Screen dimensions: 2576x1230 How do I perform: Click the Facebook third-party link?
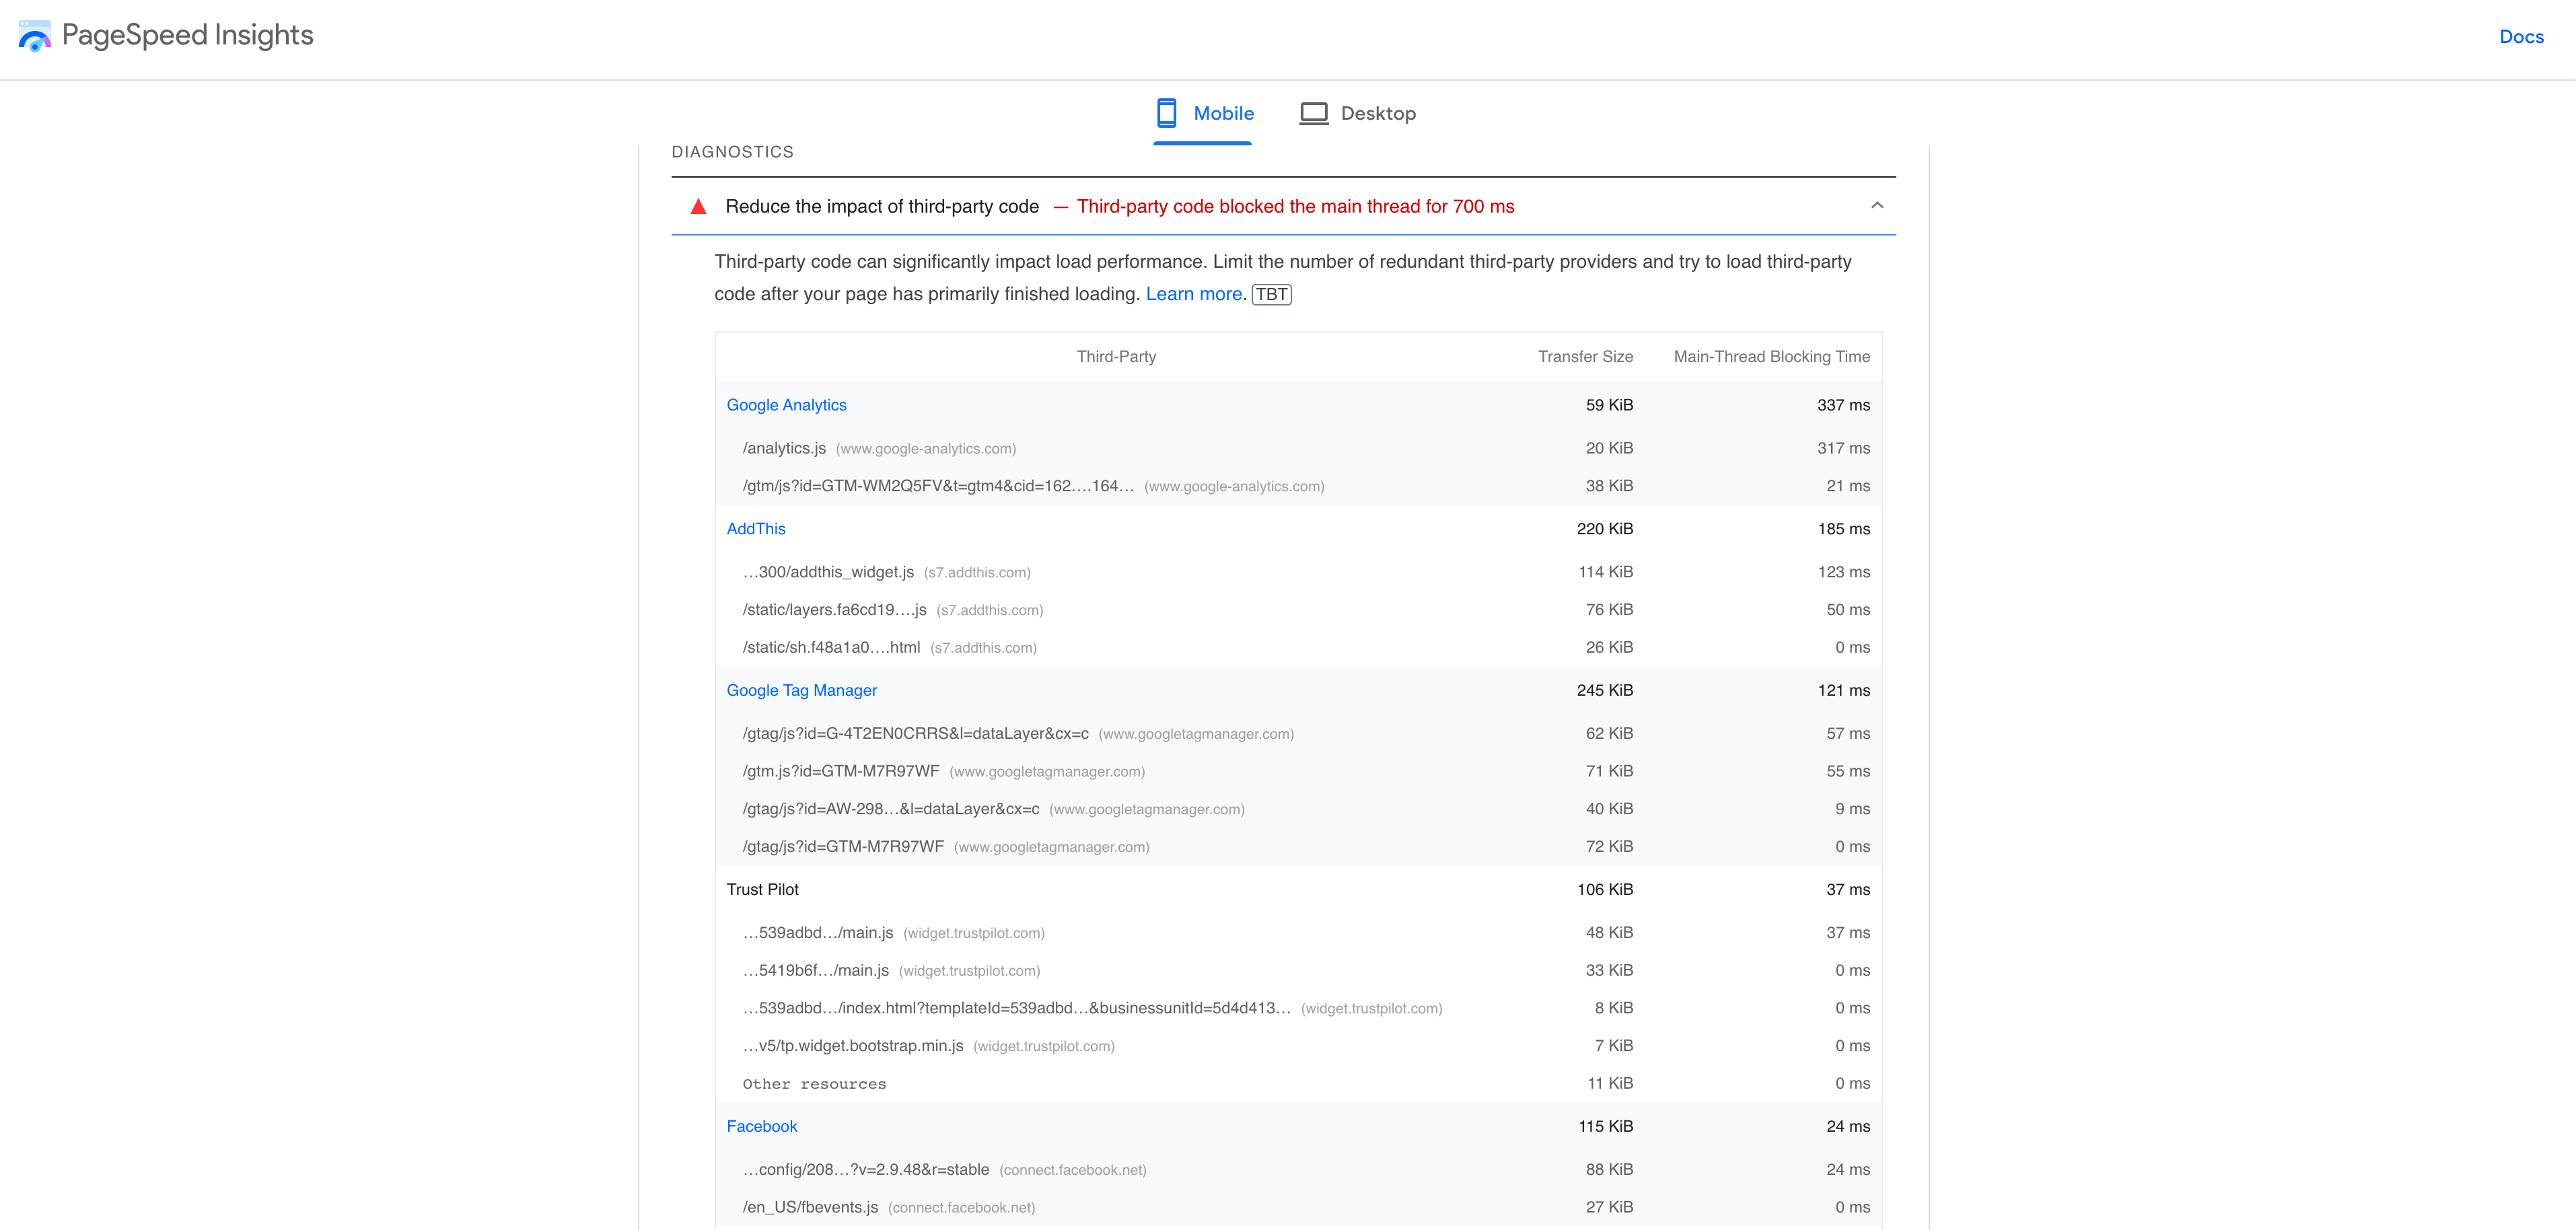760,1126
